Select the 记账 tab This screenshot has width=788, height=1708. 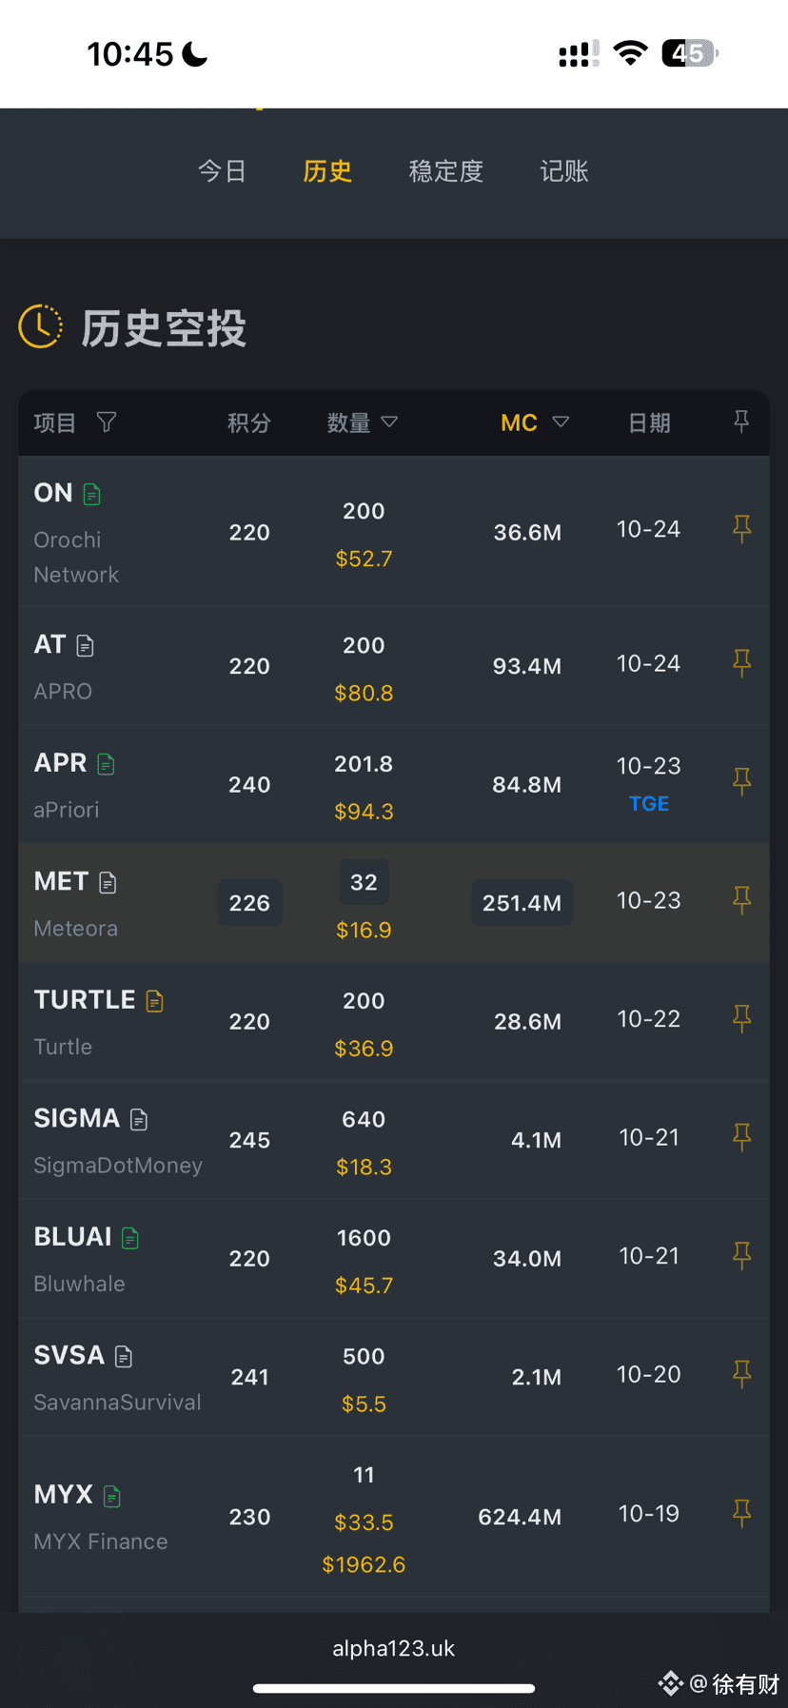564,171
